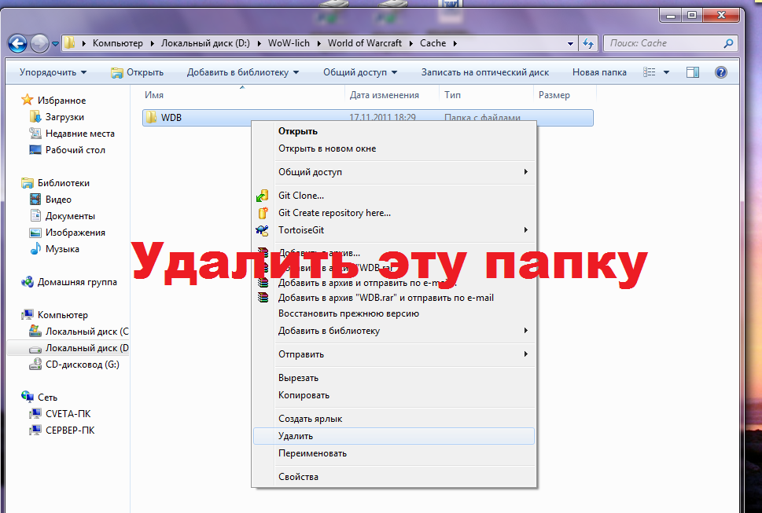
Task: Click the refresh button next to address bar
Action: click(x=588, y=43)
